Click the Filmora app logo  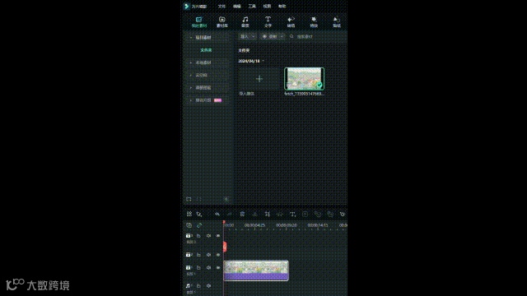click(x=187, y=7)
